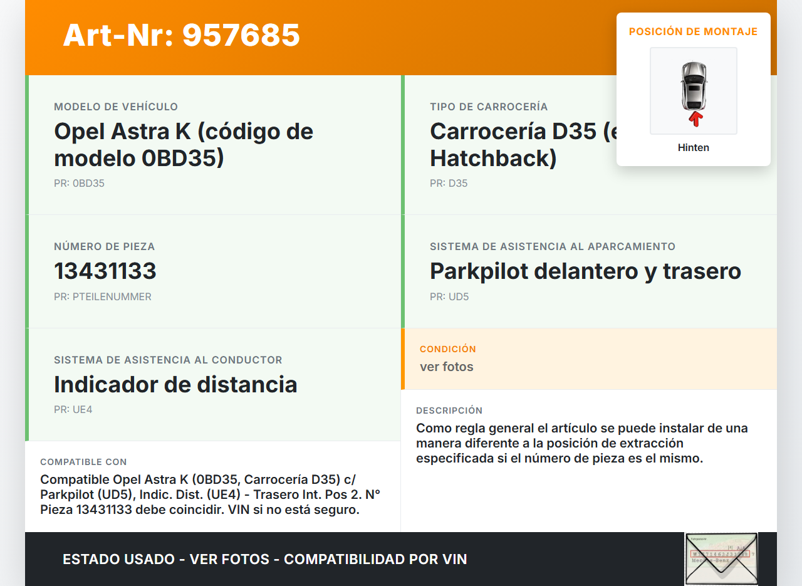Select 'Parkpilot delantero y trasero' value
This screenshot has height=586, width=802.
[x=585, y=271]
